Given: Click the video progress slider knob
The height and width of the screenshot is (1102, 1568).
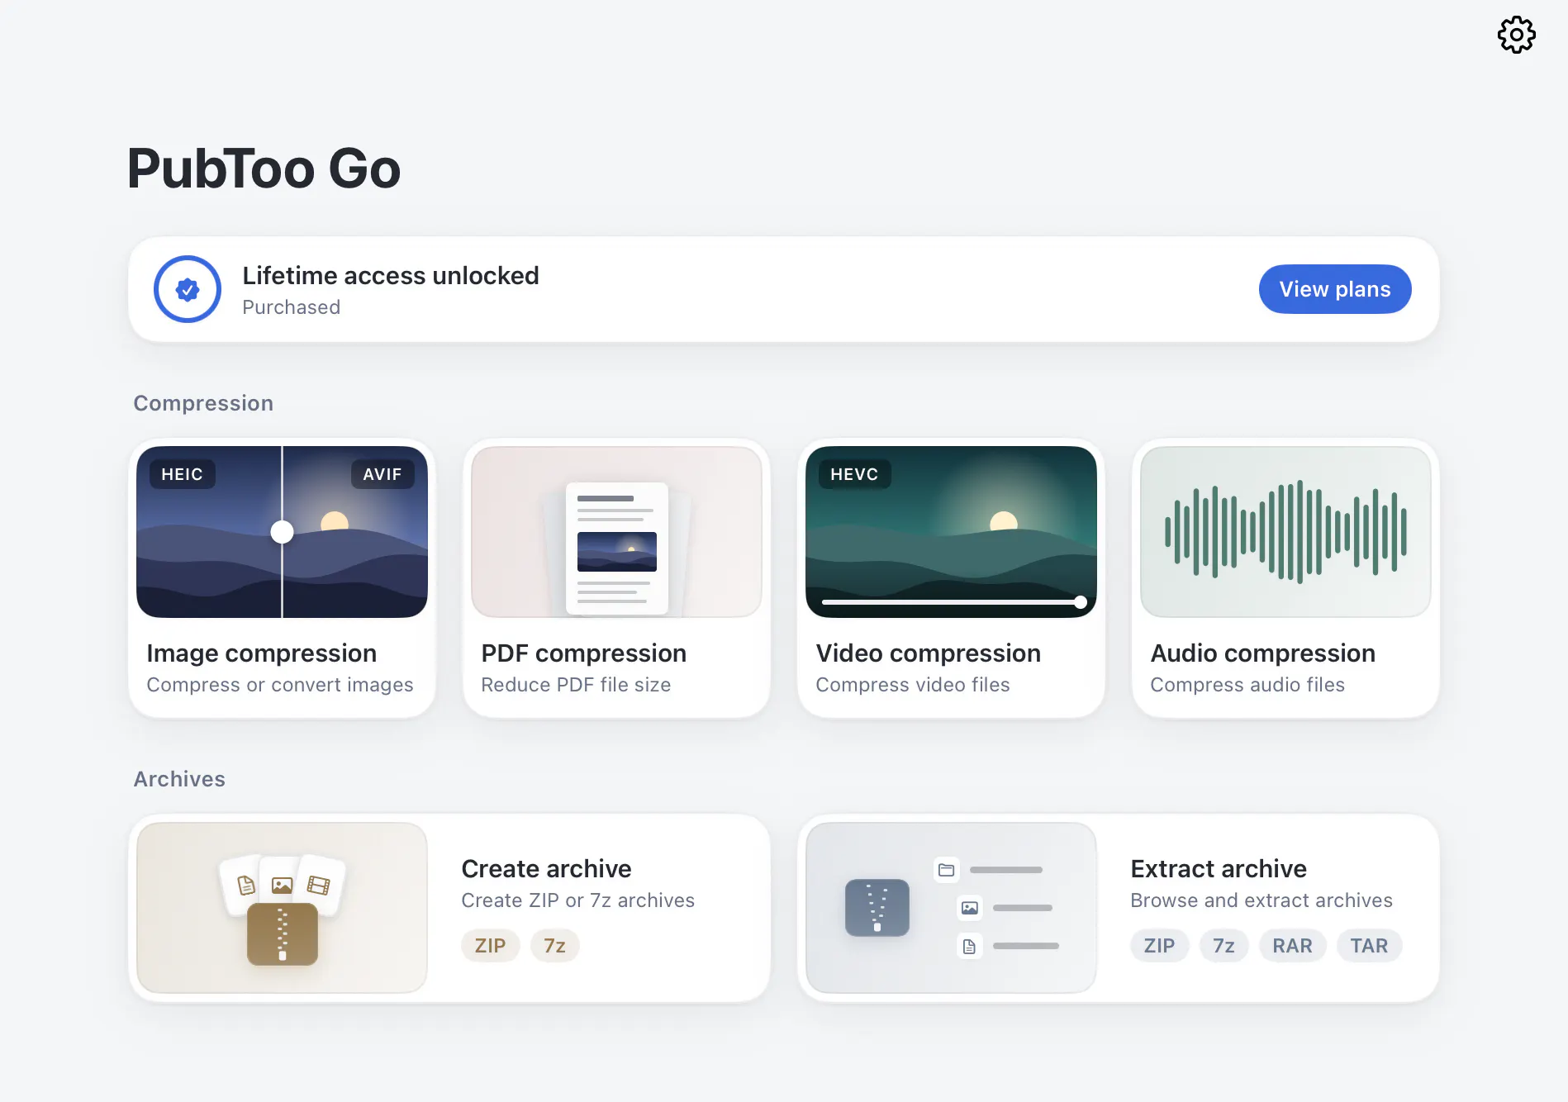Looking at the screenshot, I should coord(1081,602).
